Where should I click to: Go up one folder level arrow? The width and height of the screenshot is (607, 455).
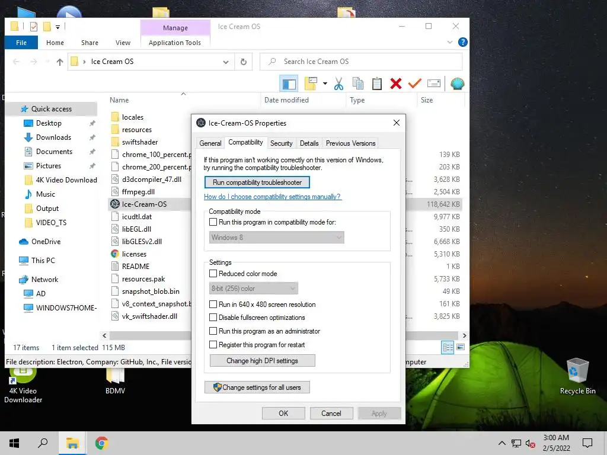[60, 62]
